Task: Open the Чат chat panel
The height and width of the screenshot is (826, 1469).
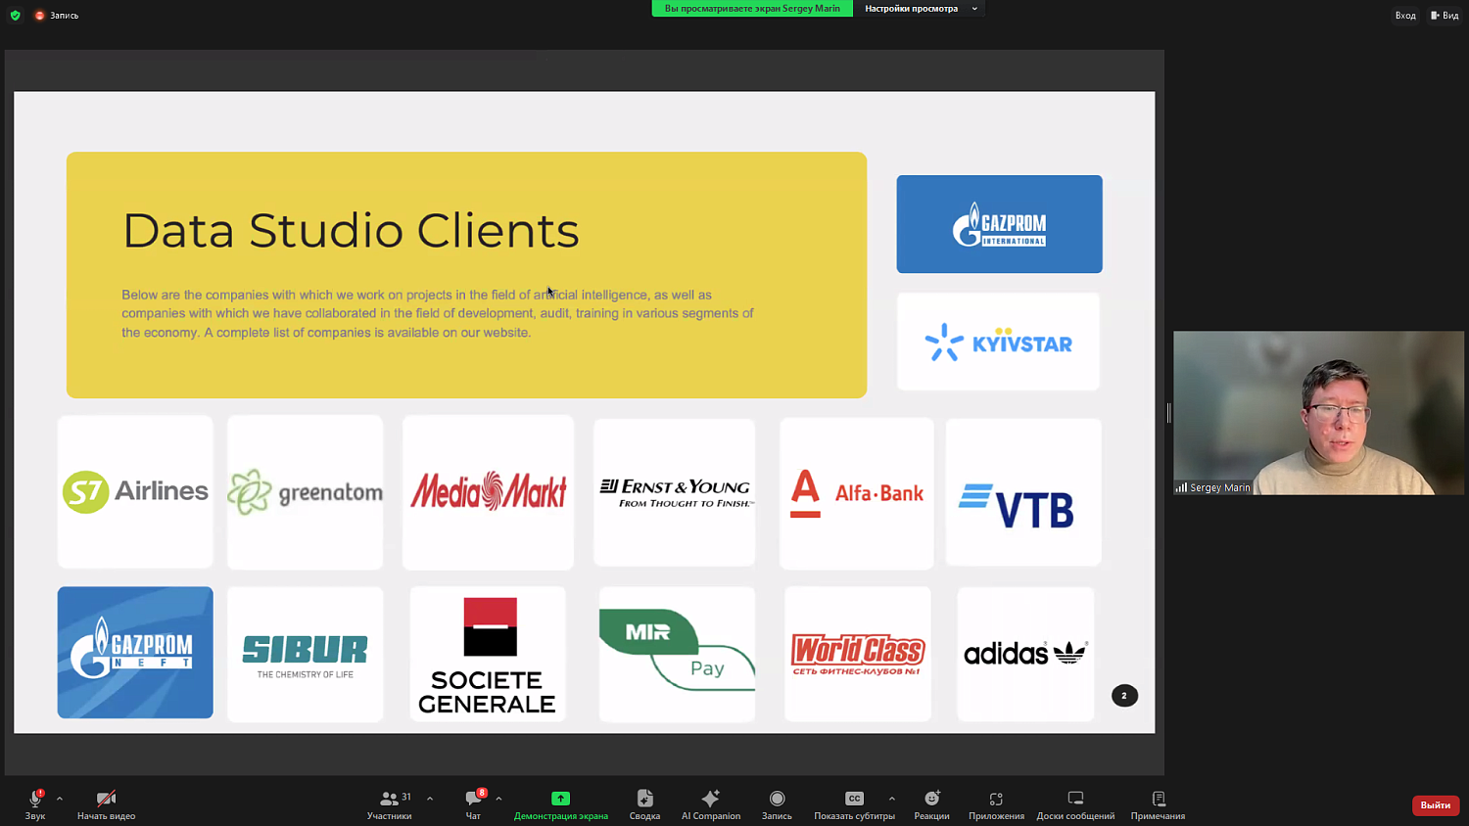Action: pyautogui.click(x=474, y=804)
